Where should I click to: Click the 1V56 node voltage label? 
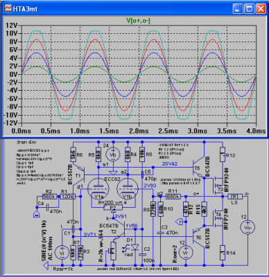(131, 226)
